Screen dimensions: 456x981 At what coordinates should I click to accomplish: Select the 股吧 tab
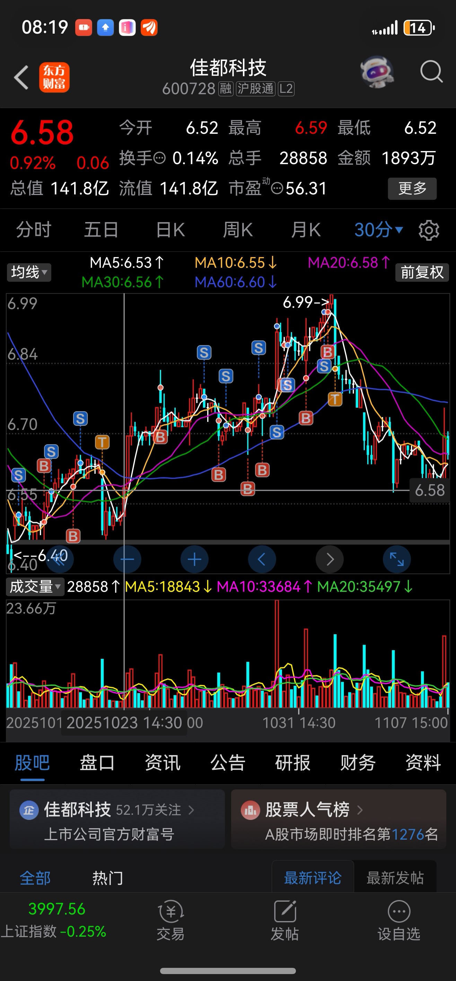(32, 763)
